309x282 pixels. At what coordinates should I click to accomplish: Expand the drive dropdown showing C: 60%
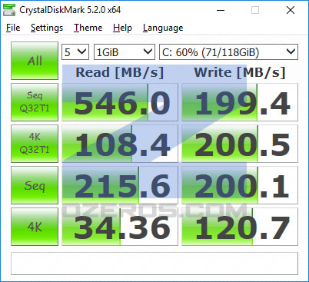228,52
